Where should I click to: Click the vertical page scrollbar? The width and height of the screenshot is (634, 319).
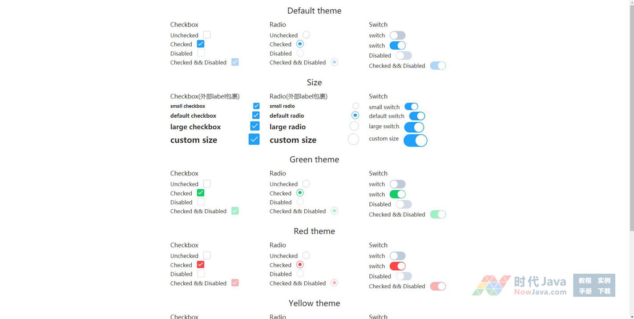tap(631, 116)
